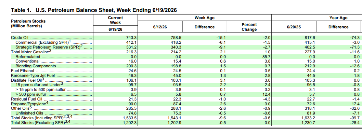Click the Year Ago header
The height and width of the screenshot is (134, 362).
pos(338,18)
